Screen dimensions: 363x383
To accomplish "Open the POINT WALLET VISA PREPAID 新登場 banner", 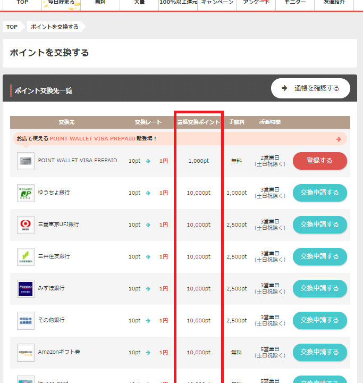I will 180,139.
